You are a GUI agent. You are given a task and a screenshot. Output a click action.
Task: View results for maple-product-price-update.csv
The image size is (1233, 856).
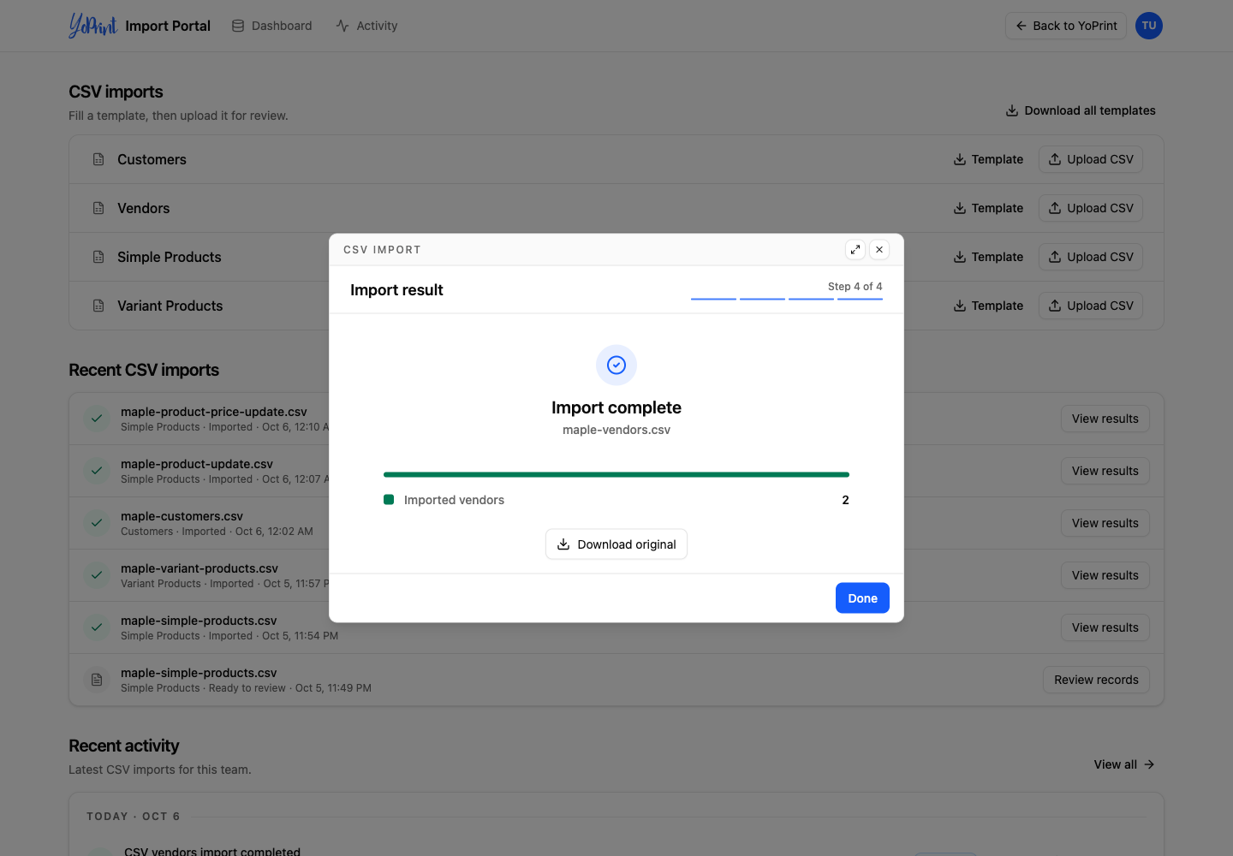pos(1105,419)
